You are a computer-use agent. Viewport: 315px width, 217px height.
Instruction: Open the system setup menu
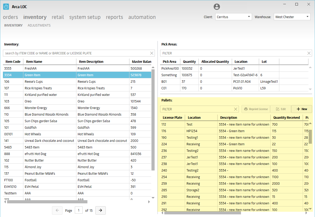pyautogui.click(x=85, y=17)
